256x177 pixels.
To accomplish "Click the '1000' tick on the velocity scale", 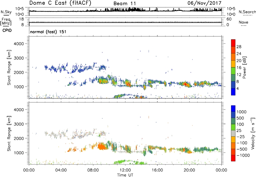I will [242, 112].
